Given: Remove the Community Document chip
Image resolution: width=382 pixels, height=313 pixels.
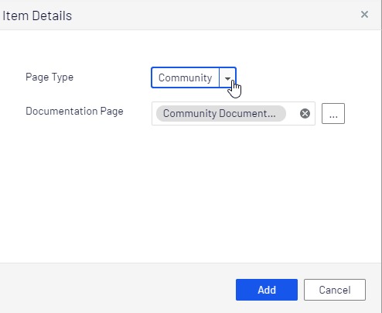Looking at the screenshot, I should click(305, 114).
